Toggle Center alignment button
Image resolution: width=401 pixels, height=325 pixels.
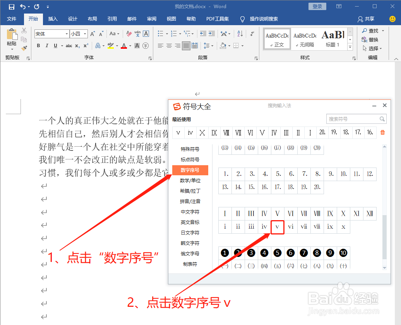click(169, 46)
